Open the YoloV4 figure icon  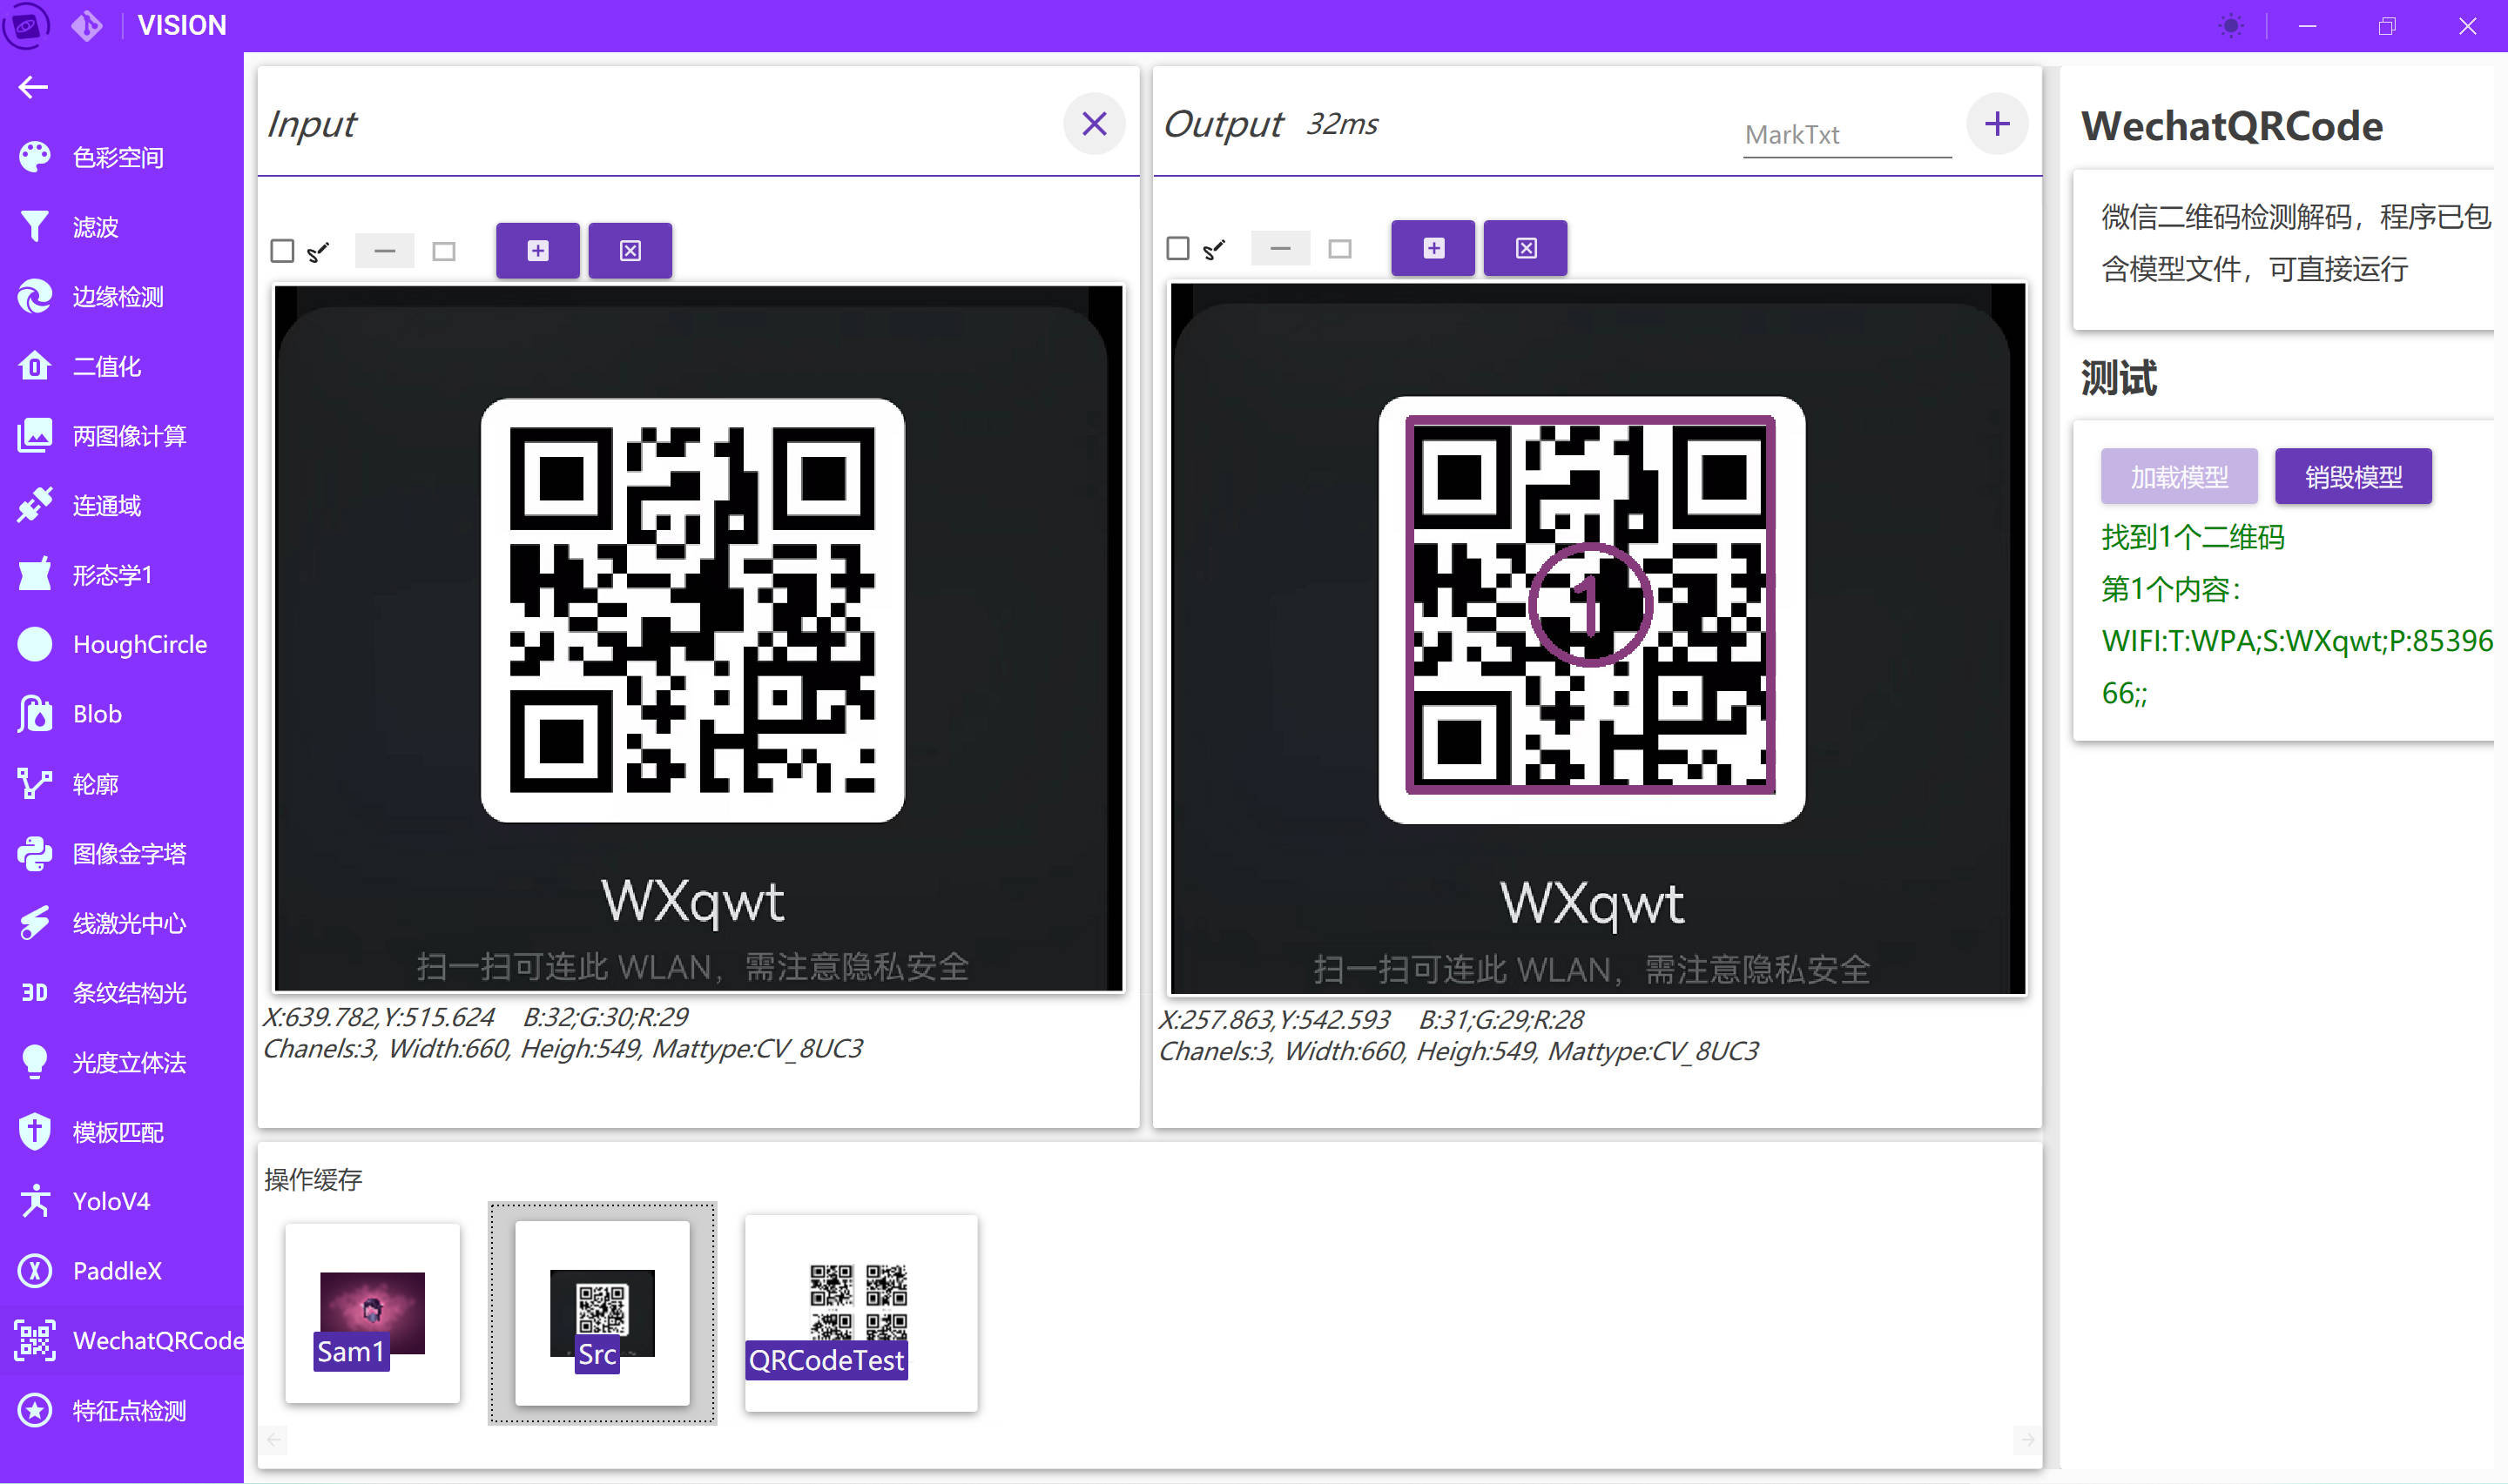(35, 1201)
